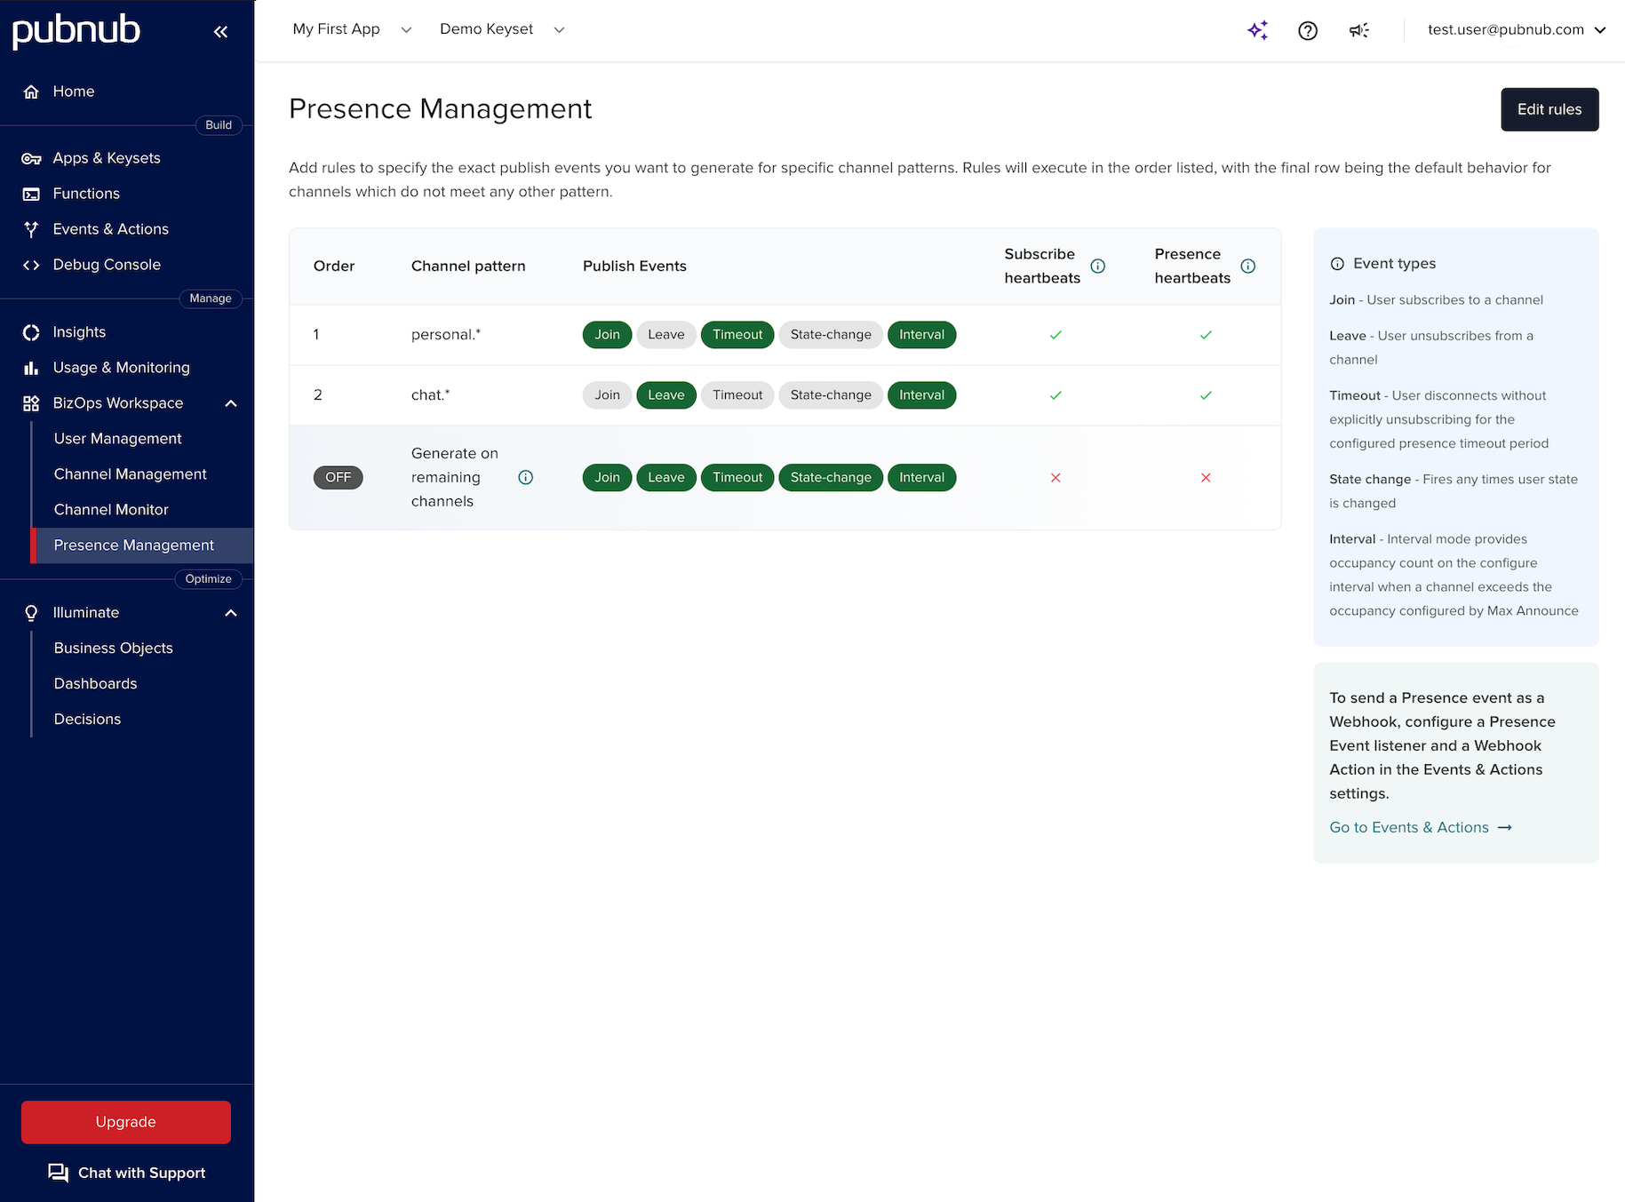Open Chat with Support

click(x=127, y=1173)
